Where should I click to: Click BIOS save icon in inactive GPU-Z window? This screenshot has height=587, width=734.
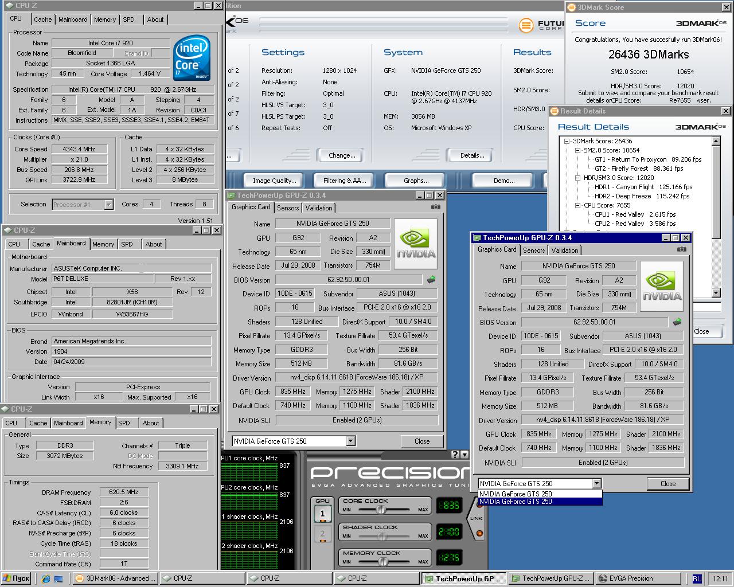click(x=431, y=280)
